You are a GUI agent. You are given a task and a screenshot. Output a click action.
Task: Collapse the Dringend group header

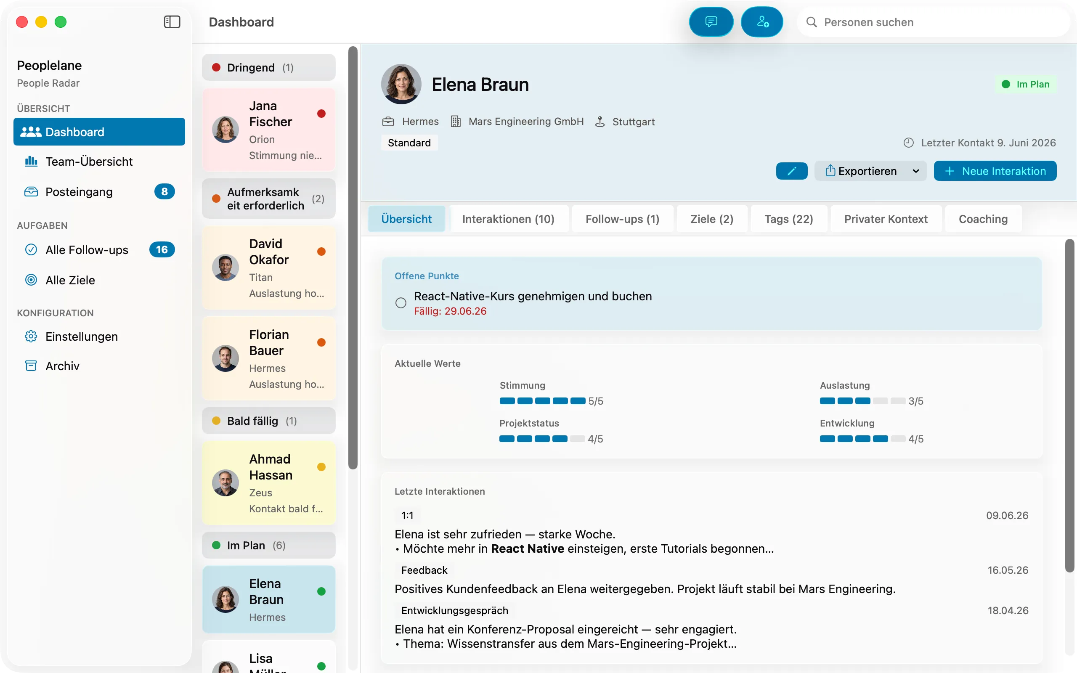[268, 67]
